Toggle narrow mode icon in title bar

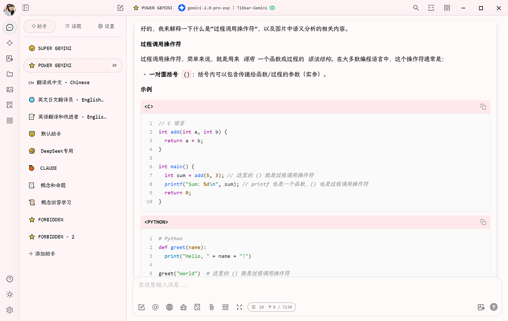click(x=431, y=8)
